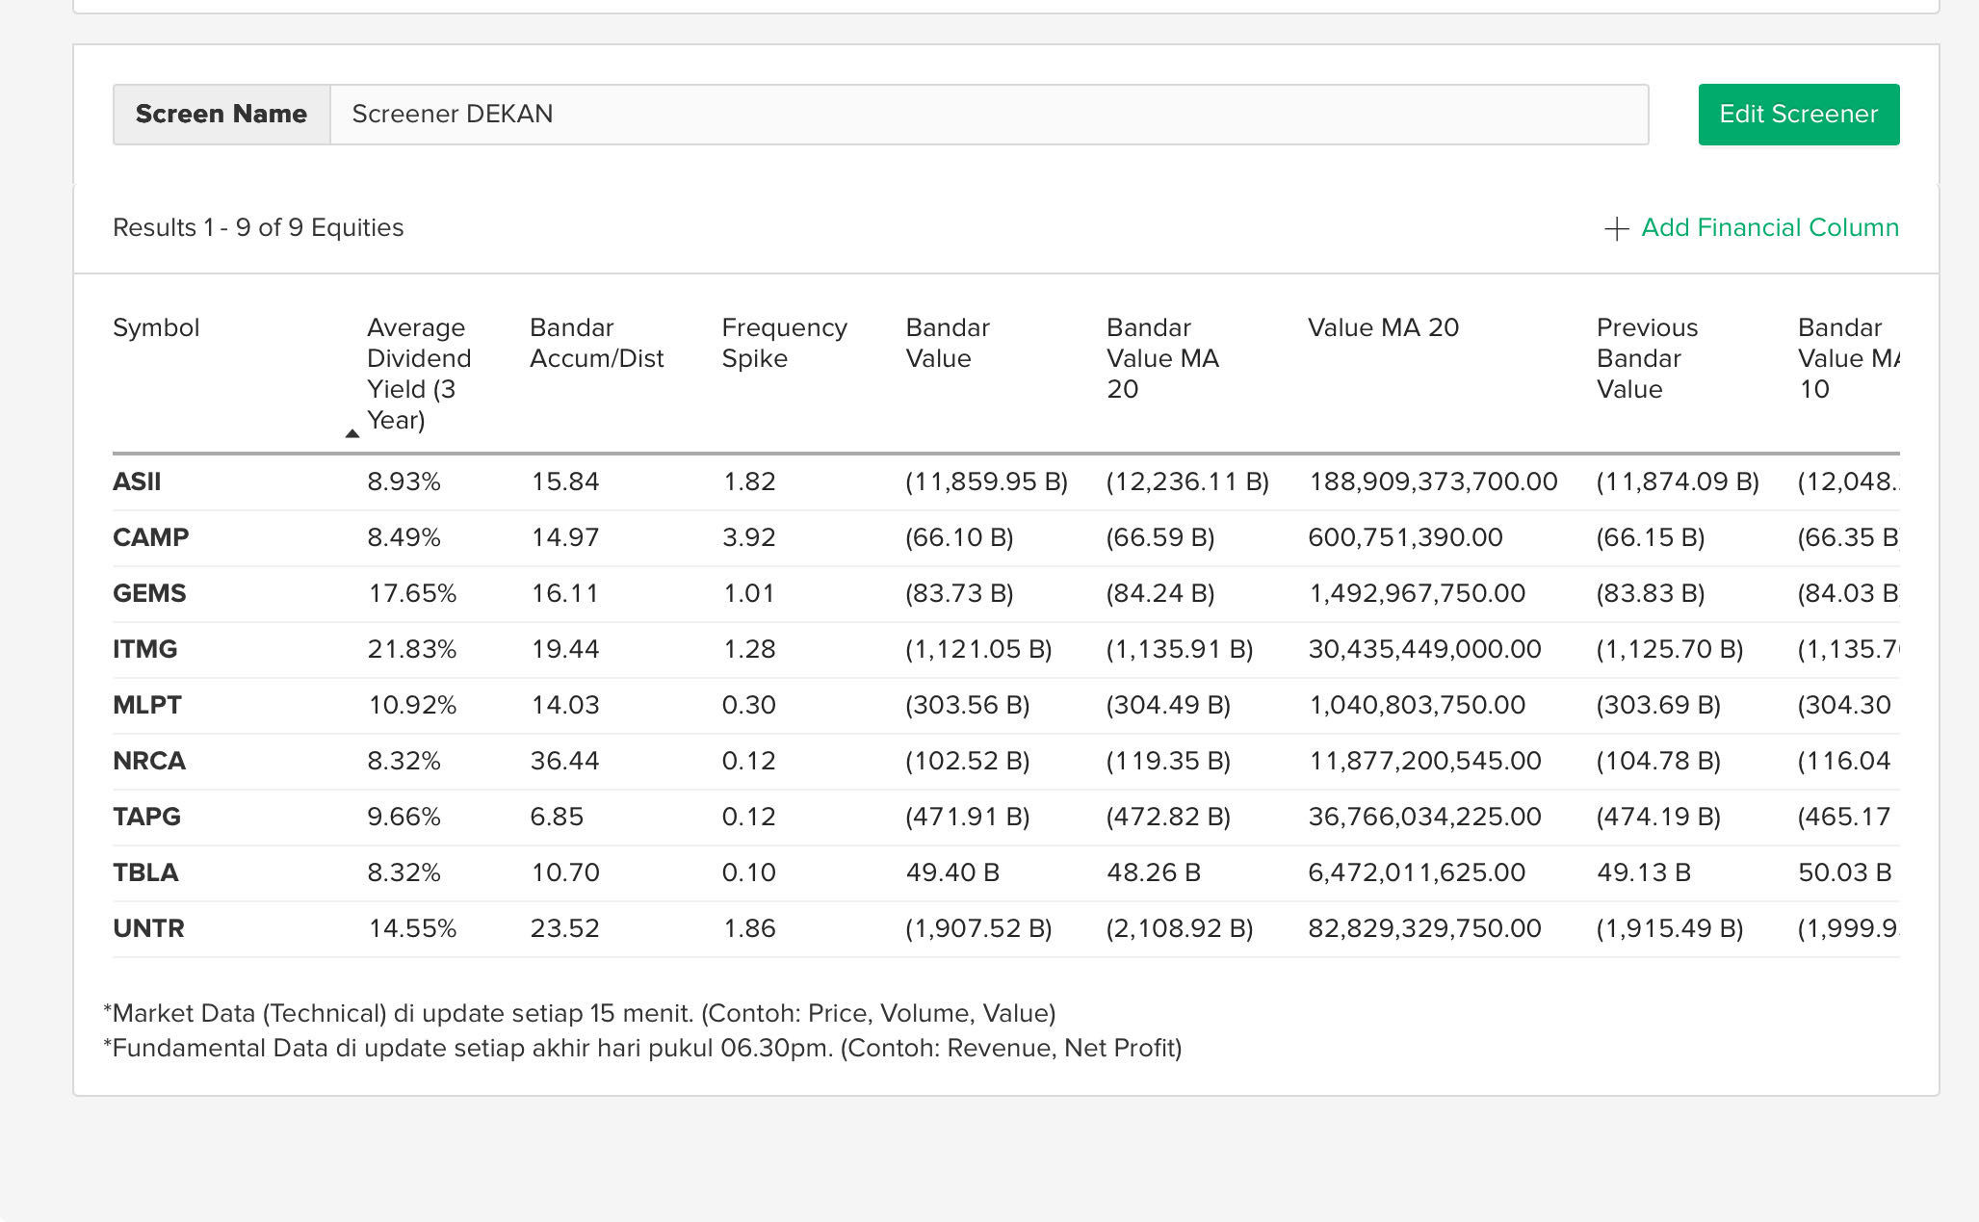
Task: Click the plus icon beside Add Financial Column
Action: [x=1616, y=228]
